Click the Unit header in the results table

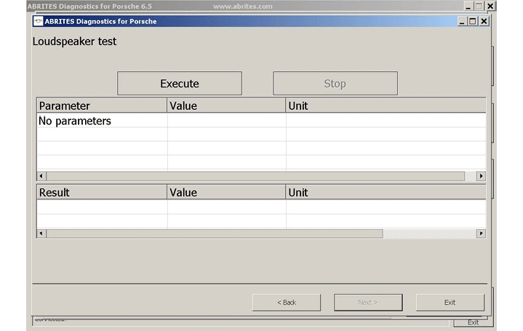click(386, 192)
